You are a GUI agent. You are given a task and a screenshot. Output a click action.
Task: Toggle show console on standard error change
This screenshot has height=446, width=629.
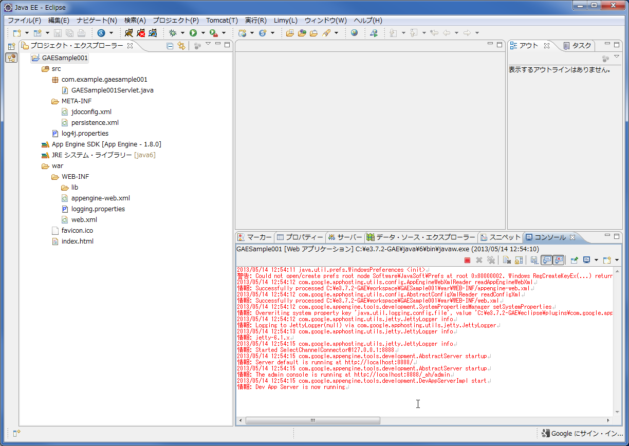tap(559, 261)
